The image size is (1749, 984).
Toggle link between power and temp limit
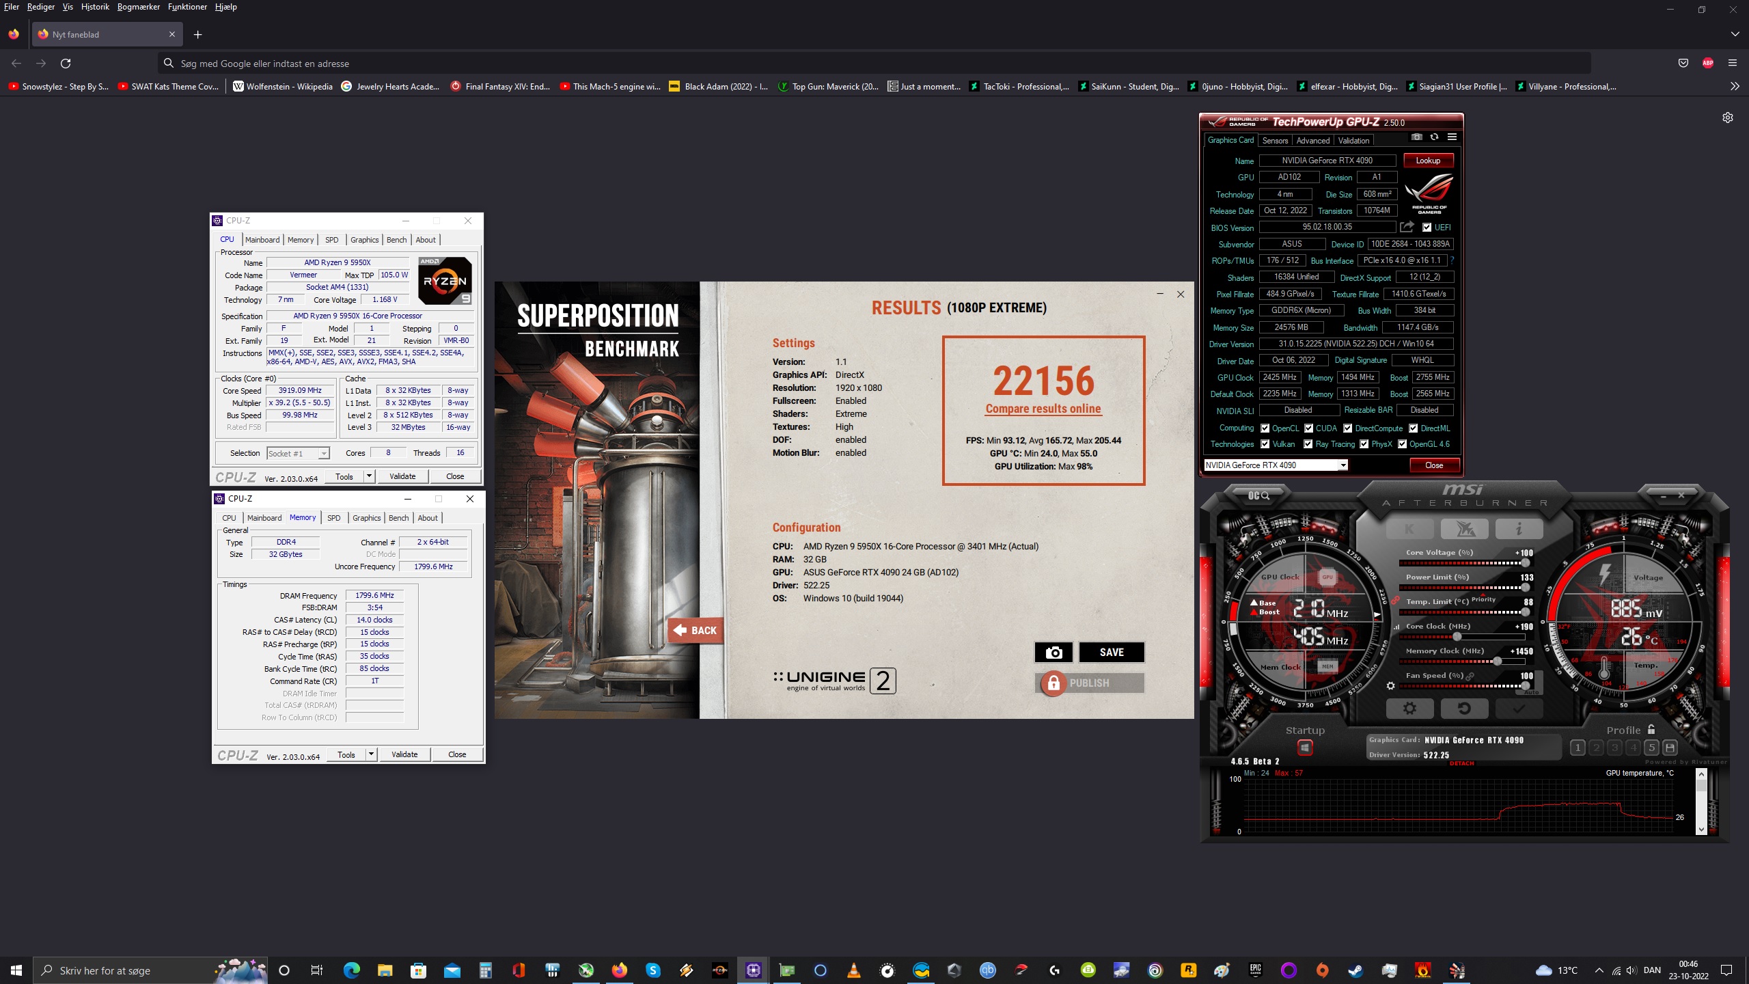tap(1395, 601)
